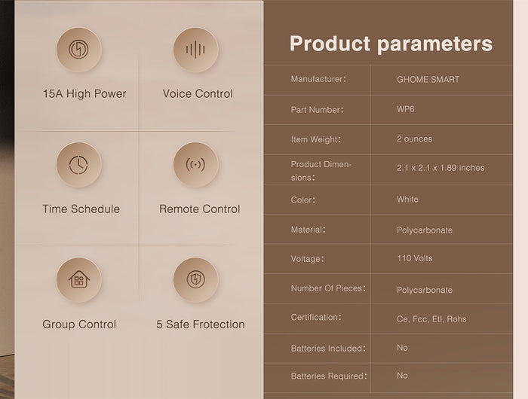Click the 'Voice Control' label
528x399 pixels.
coord(198,94)
